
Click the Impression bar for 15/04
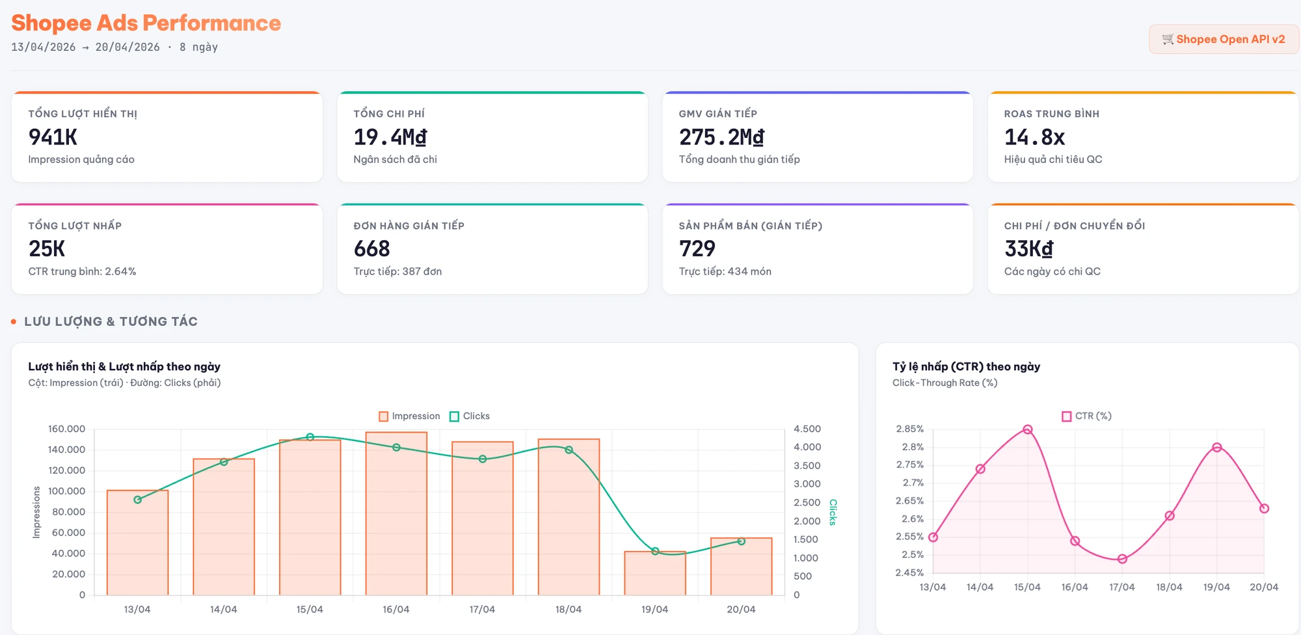[x=310, y=517]
